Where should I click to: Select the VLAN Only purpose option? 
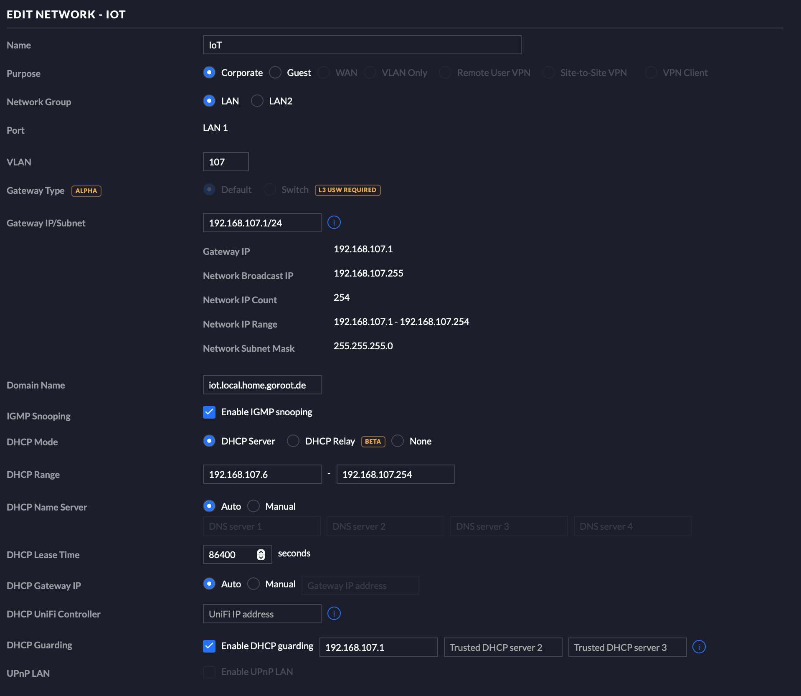click(x=370, y=72)
